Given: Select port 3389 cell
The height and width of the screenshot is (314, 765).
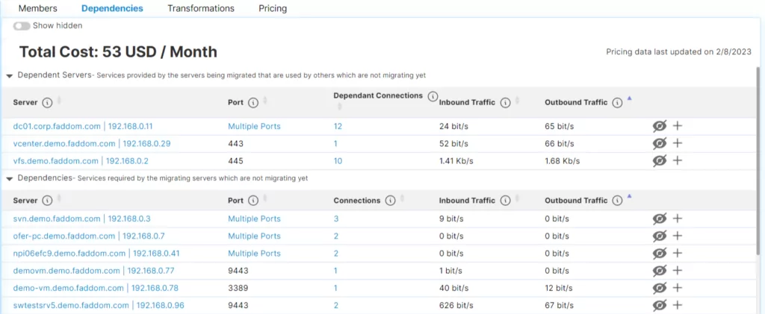Looking at the screenshot, I should pyautogui.click(x=238, y=288).
